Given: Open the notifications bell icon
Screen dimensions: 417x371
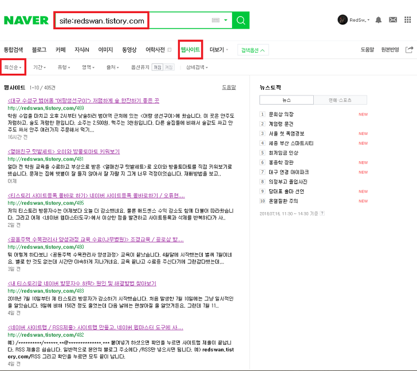Looking at the screenshot, I should click(x=379, y=20).
